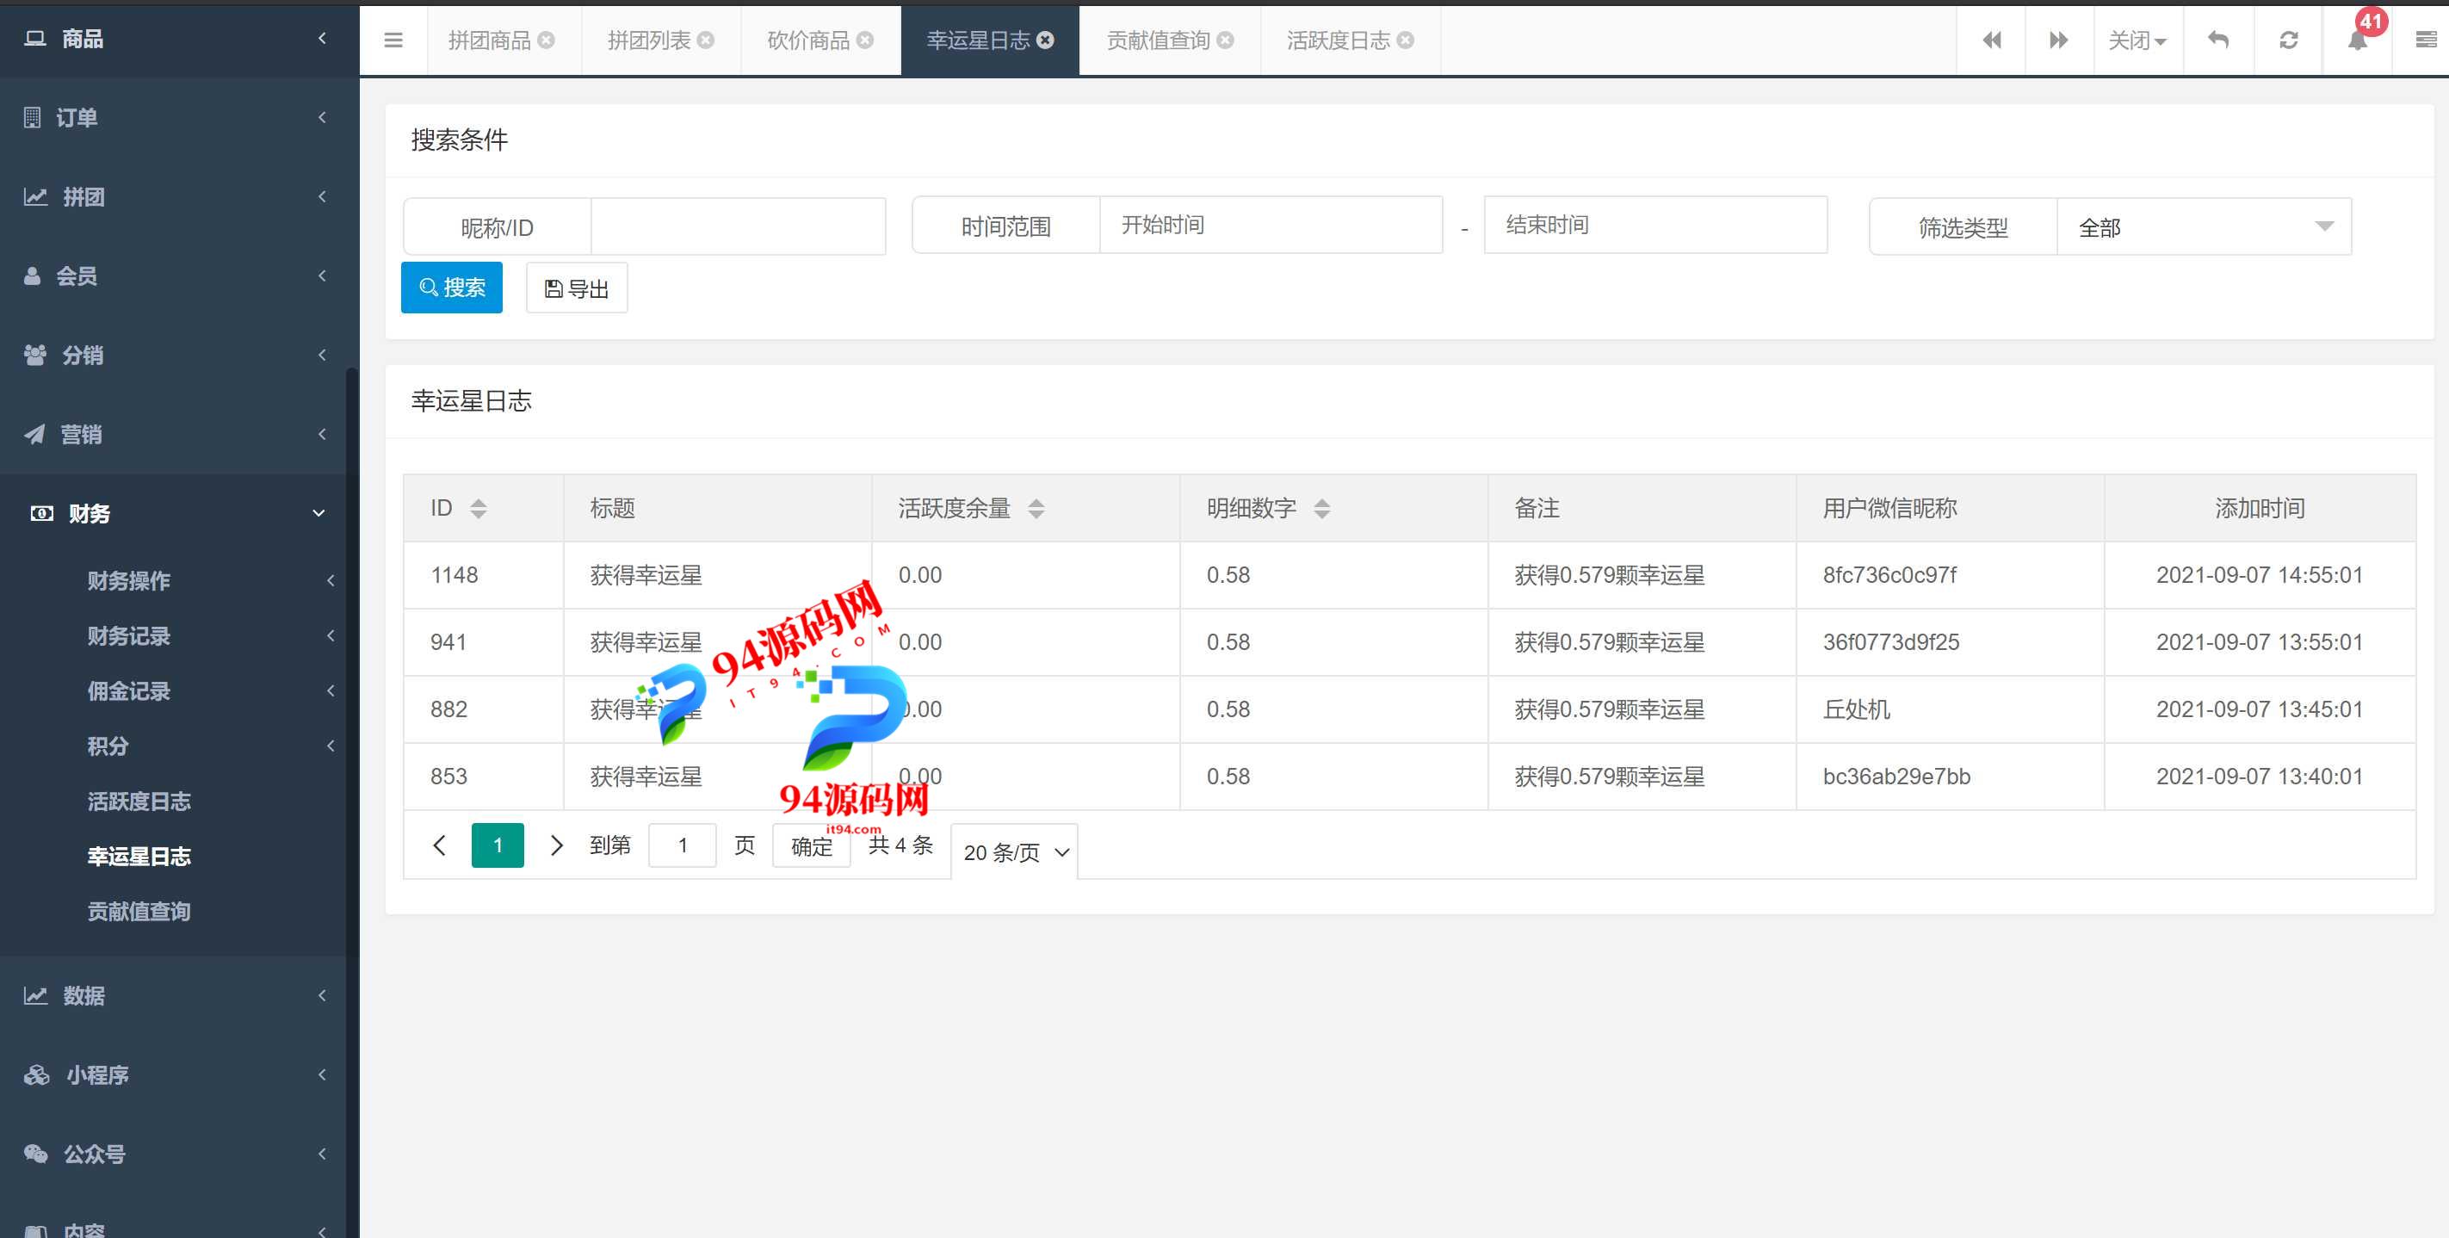
Task: Sort by 活跃度余量 column arrows
Action: (1036, 509)
